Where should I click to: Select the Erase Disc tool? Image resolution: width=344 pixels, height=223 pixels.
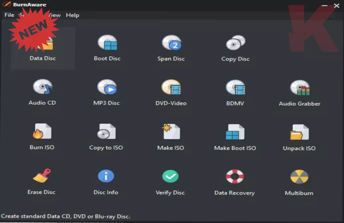click(42, 182)
